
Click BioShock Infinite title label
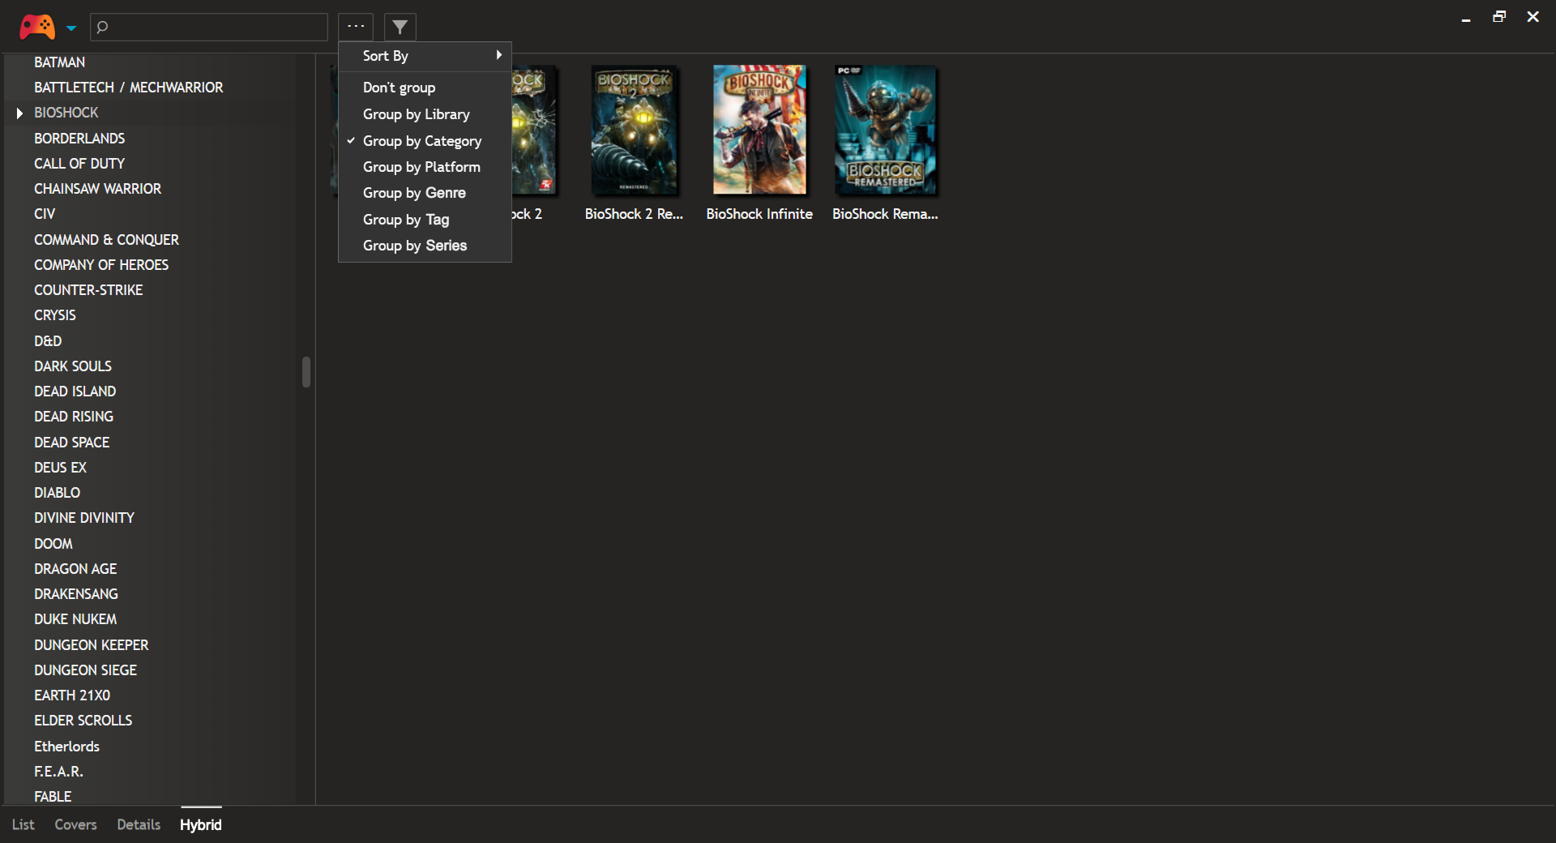pyautogui.click(x=759, y=214)
